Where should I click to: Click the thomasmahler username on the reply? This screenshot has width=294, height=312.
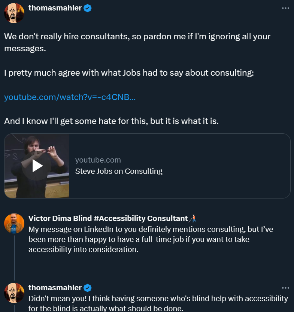pos(55,288)
